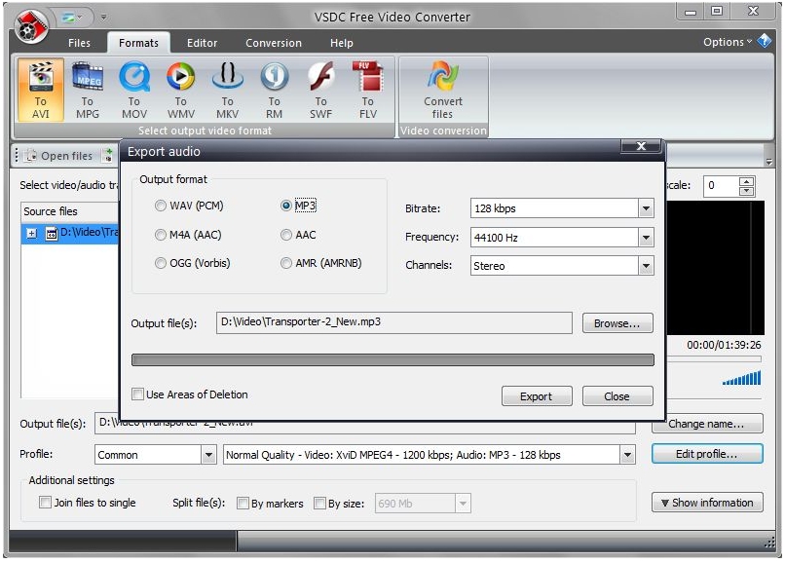Click inside the Output file(s) path field

390,322
